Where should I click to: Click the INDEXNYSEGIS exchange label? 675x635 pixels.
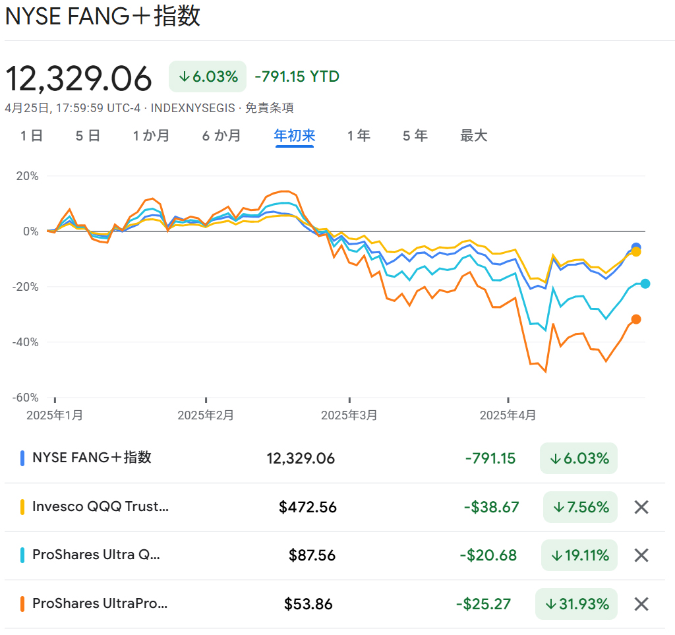pyautogui.click(x=193, y=107)
